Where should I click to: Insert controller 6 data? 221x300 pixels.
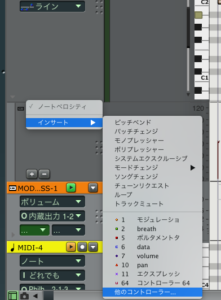click(x=152, y=247)
